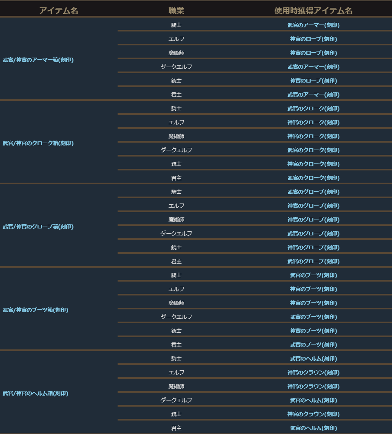Open the 武官/神官のクローク箱(刻印) item link
The height and width of the screenshot is (434, 392).
point(38,143)
